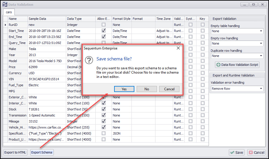Click the green plus Data Row Validation Script icon

(218, 65)
